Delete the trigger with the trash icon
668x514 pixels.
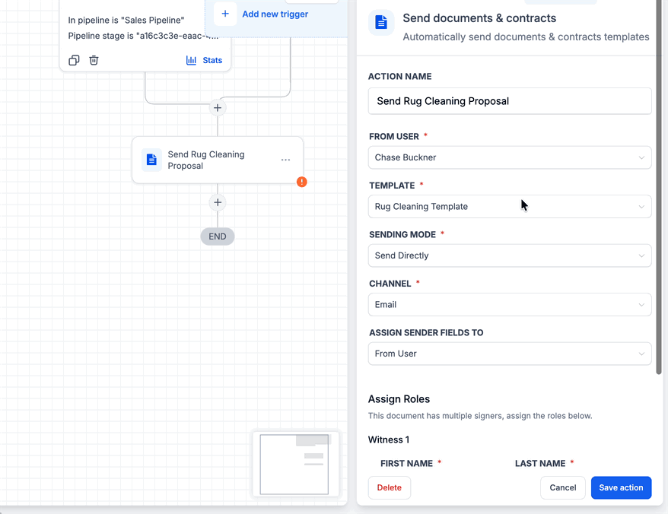pos(94,60)
